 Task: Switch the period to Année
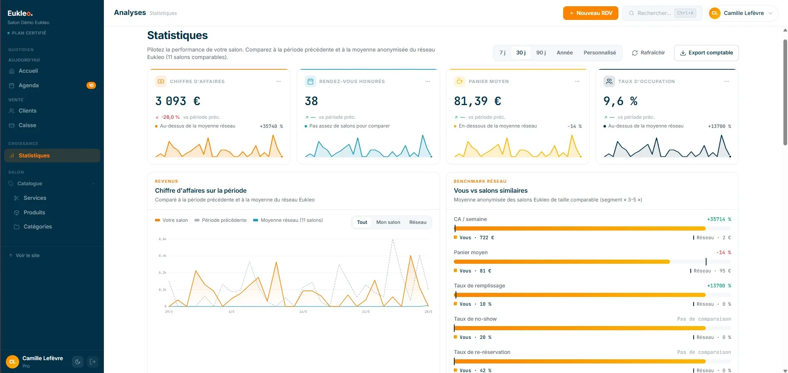[x=565, y=53]
